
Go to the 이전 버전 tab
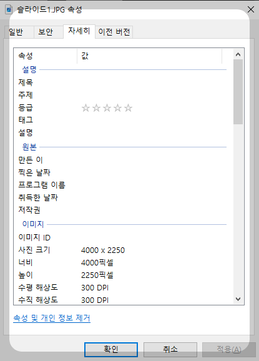point(114,32)
